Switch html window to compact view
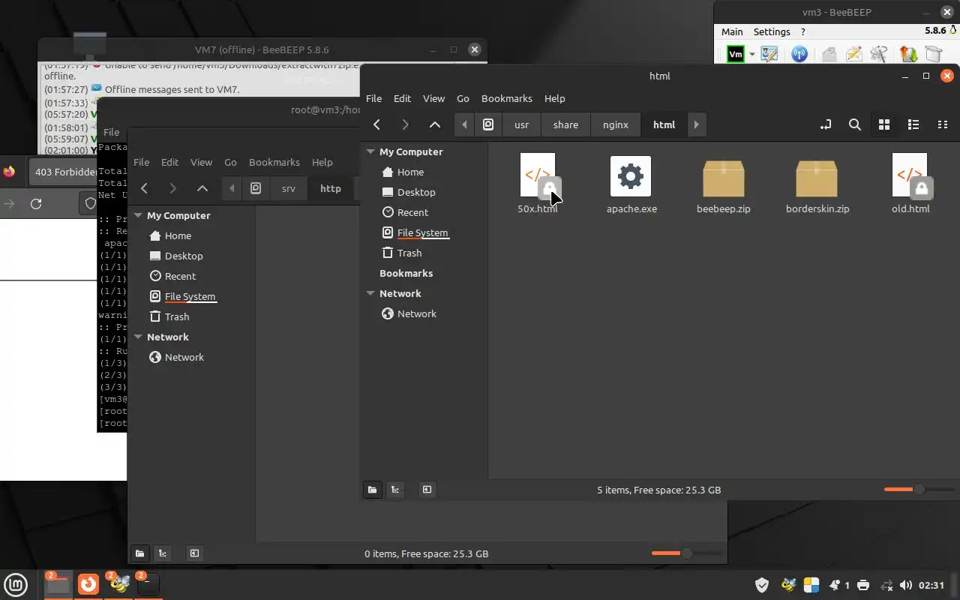The width and height of the screenshot is (960, 600). (942, 124)
